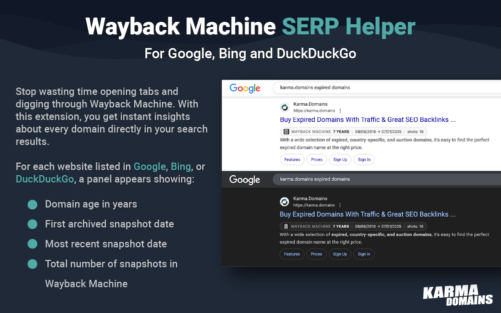Image resolution: width=501 pixels, height=313 pixels.
Task: Click the https://karma.domains URL in the light result
Action: [x=314, y=111]
